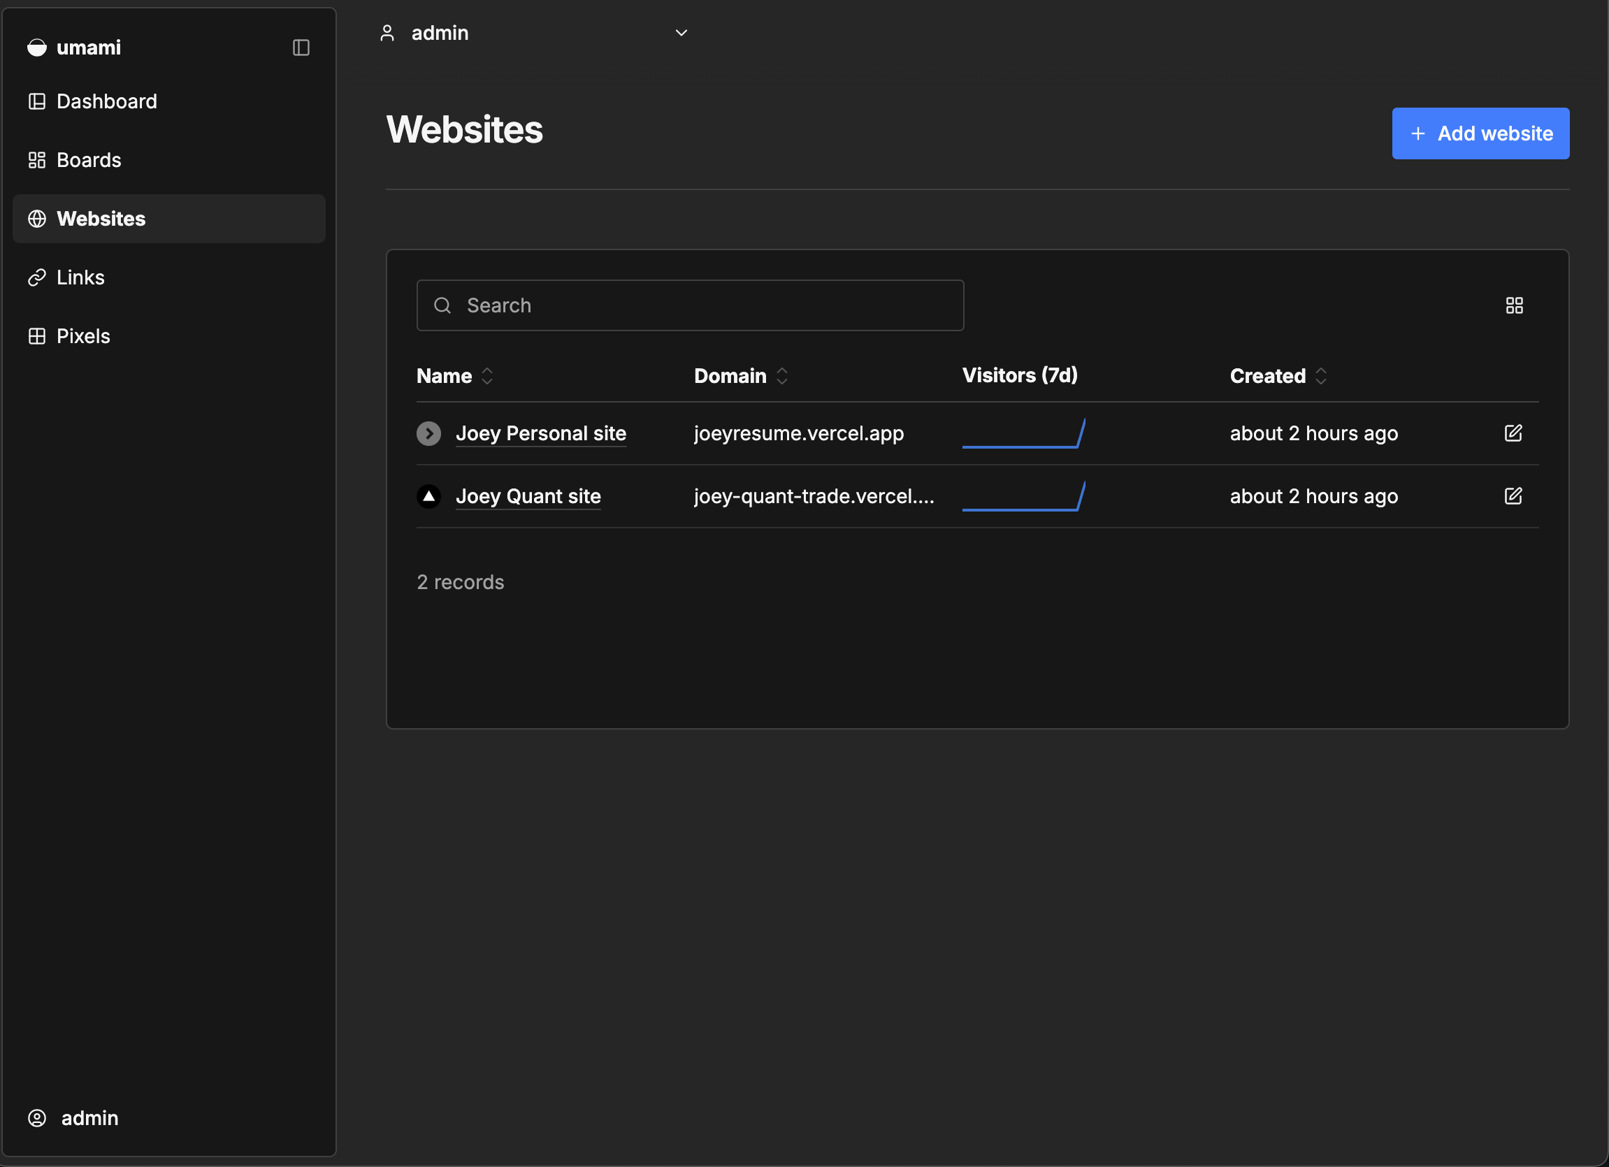This screenshot has height=1167, width=1609.
Task: Go to Pixels in the sidebar
Action: coord(169,336)
